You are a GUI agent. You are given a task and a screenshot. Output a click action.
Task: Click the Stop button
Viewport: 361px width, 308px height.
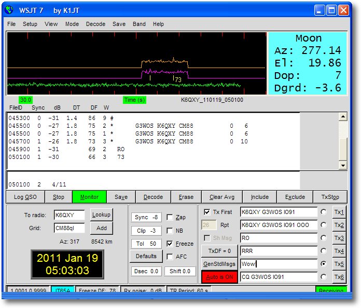coord(59,197)
